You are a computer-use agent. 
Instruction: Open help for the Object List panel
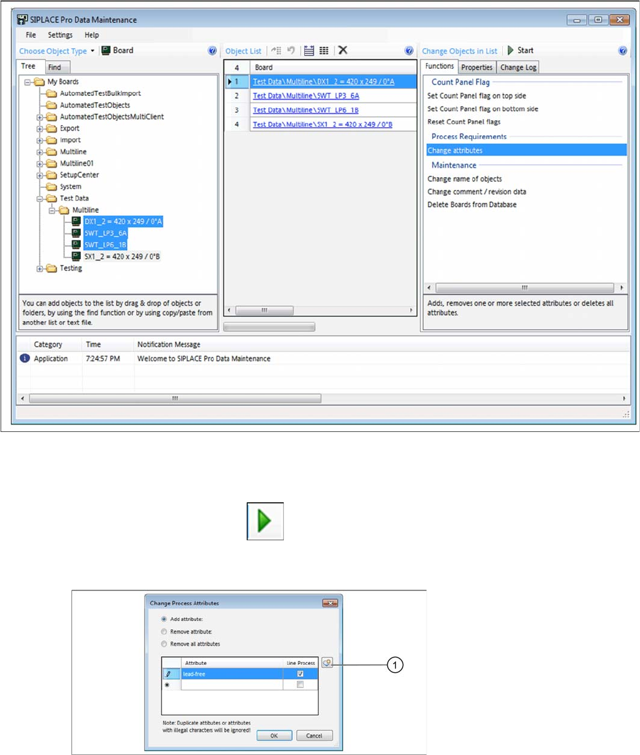coord(409,51)
